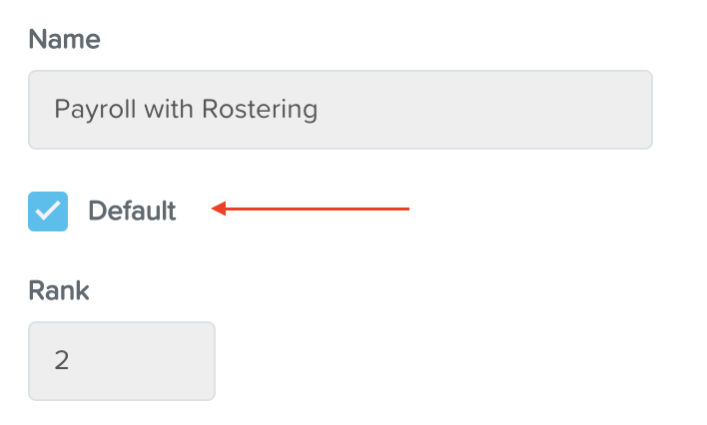707x425 pixels.
Task: Click the word with in Name field
Action: tap(169, 109)
